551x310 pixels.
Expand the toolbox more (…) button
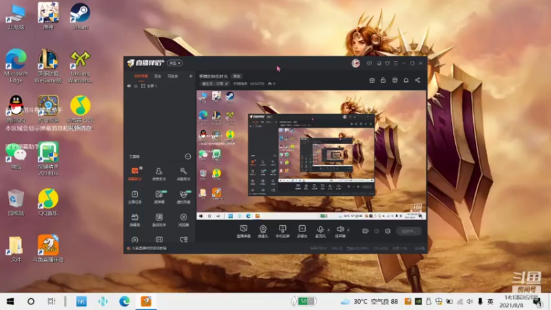point(187,156)
